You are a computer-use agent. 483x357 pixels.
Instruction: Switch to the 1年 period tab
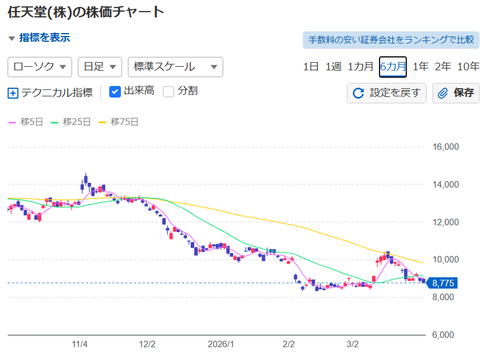tap(420, 67)
